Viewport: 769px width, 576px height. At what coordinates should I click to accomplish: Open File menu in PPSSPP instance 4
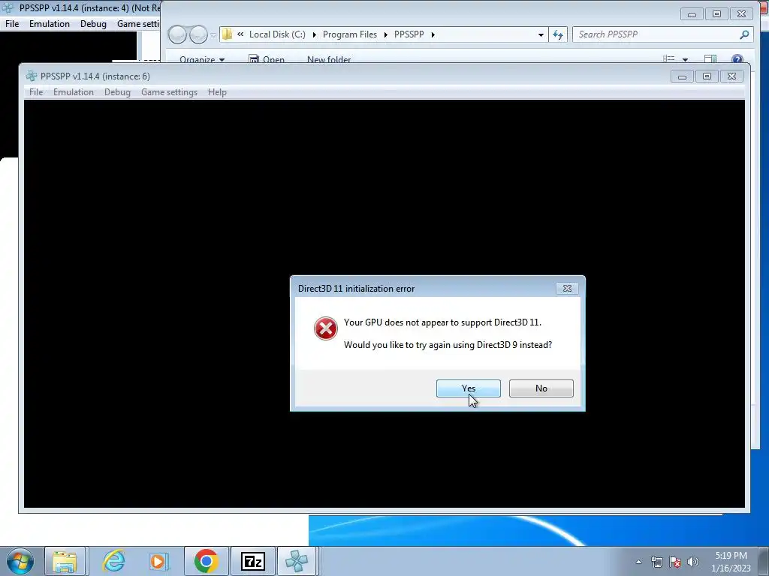[12, 24]
